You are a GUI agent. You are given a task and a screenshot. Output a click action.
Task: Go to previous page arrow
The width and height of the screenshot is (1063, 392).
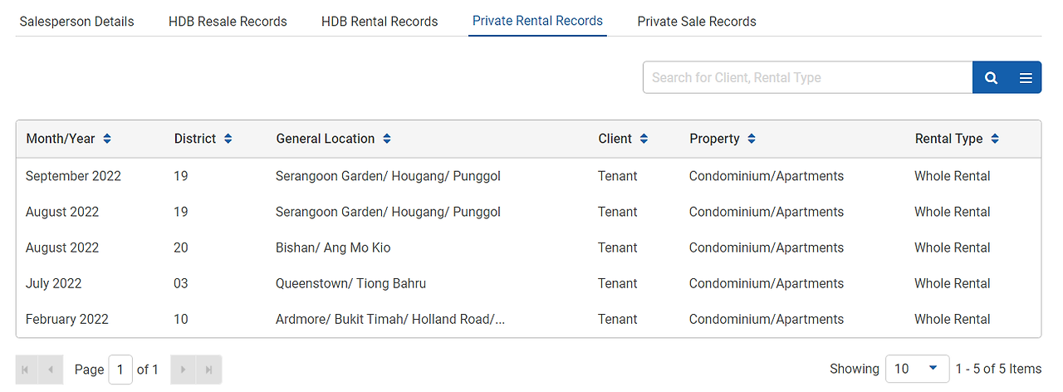(x=50, y=370)
